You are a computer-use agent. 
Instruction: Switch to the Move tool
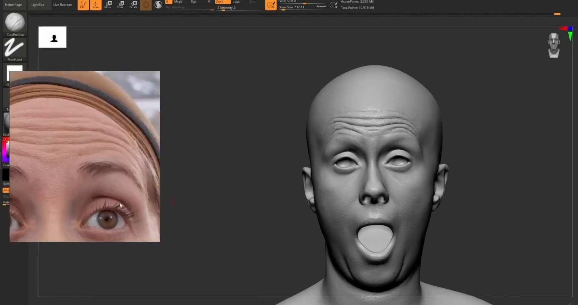click(108, 5)
